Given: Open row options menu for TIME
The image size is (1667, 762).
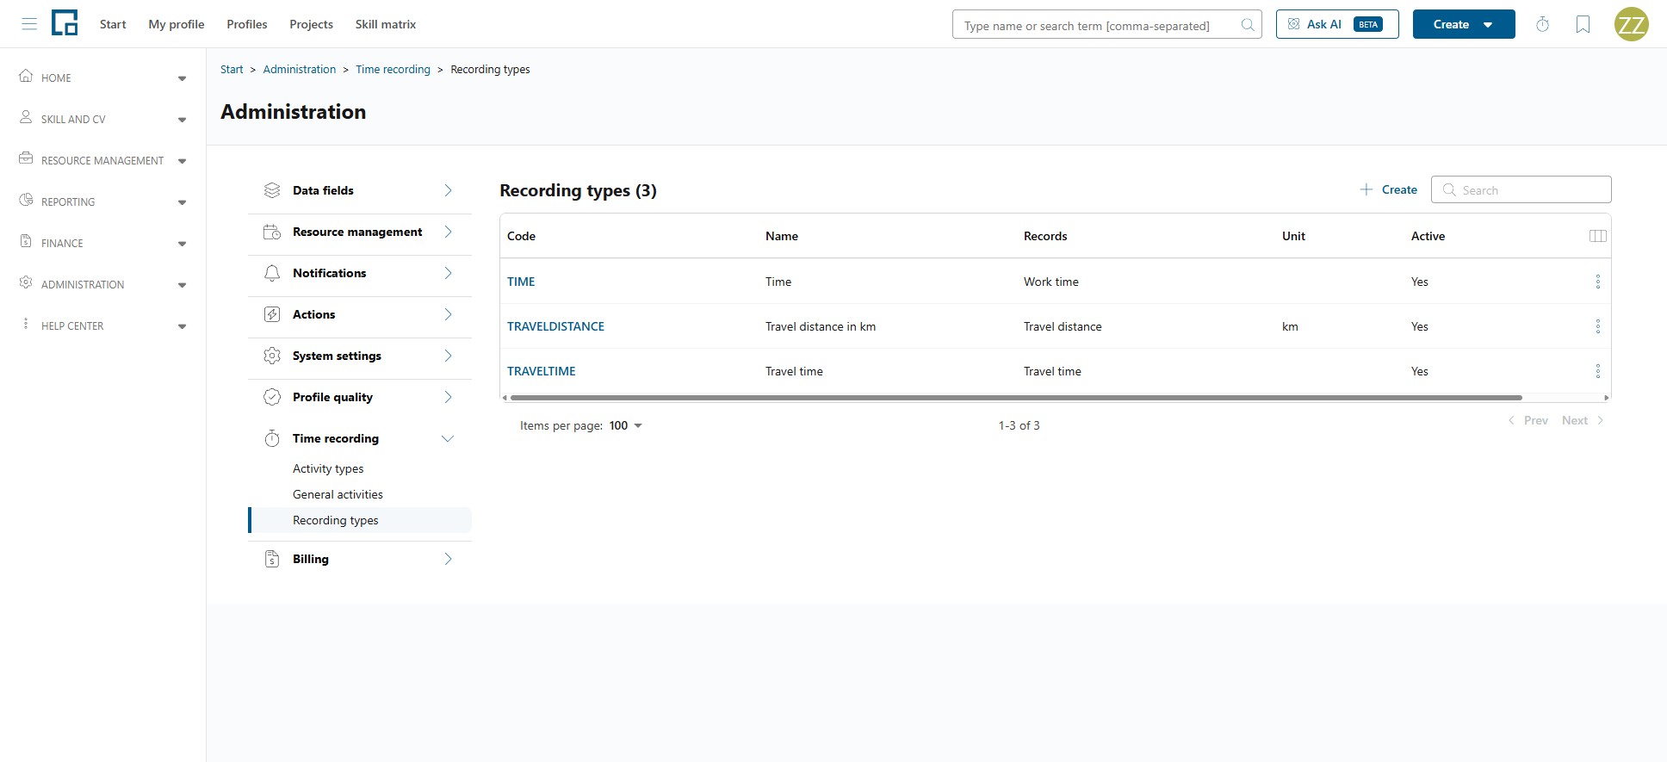Looking at the screenshot, I should pyautogui.click(x=1598, y=282).
